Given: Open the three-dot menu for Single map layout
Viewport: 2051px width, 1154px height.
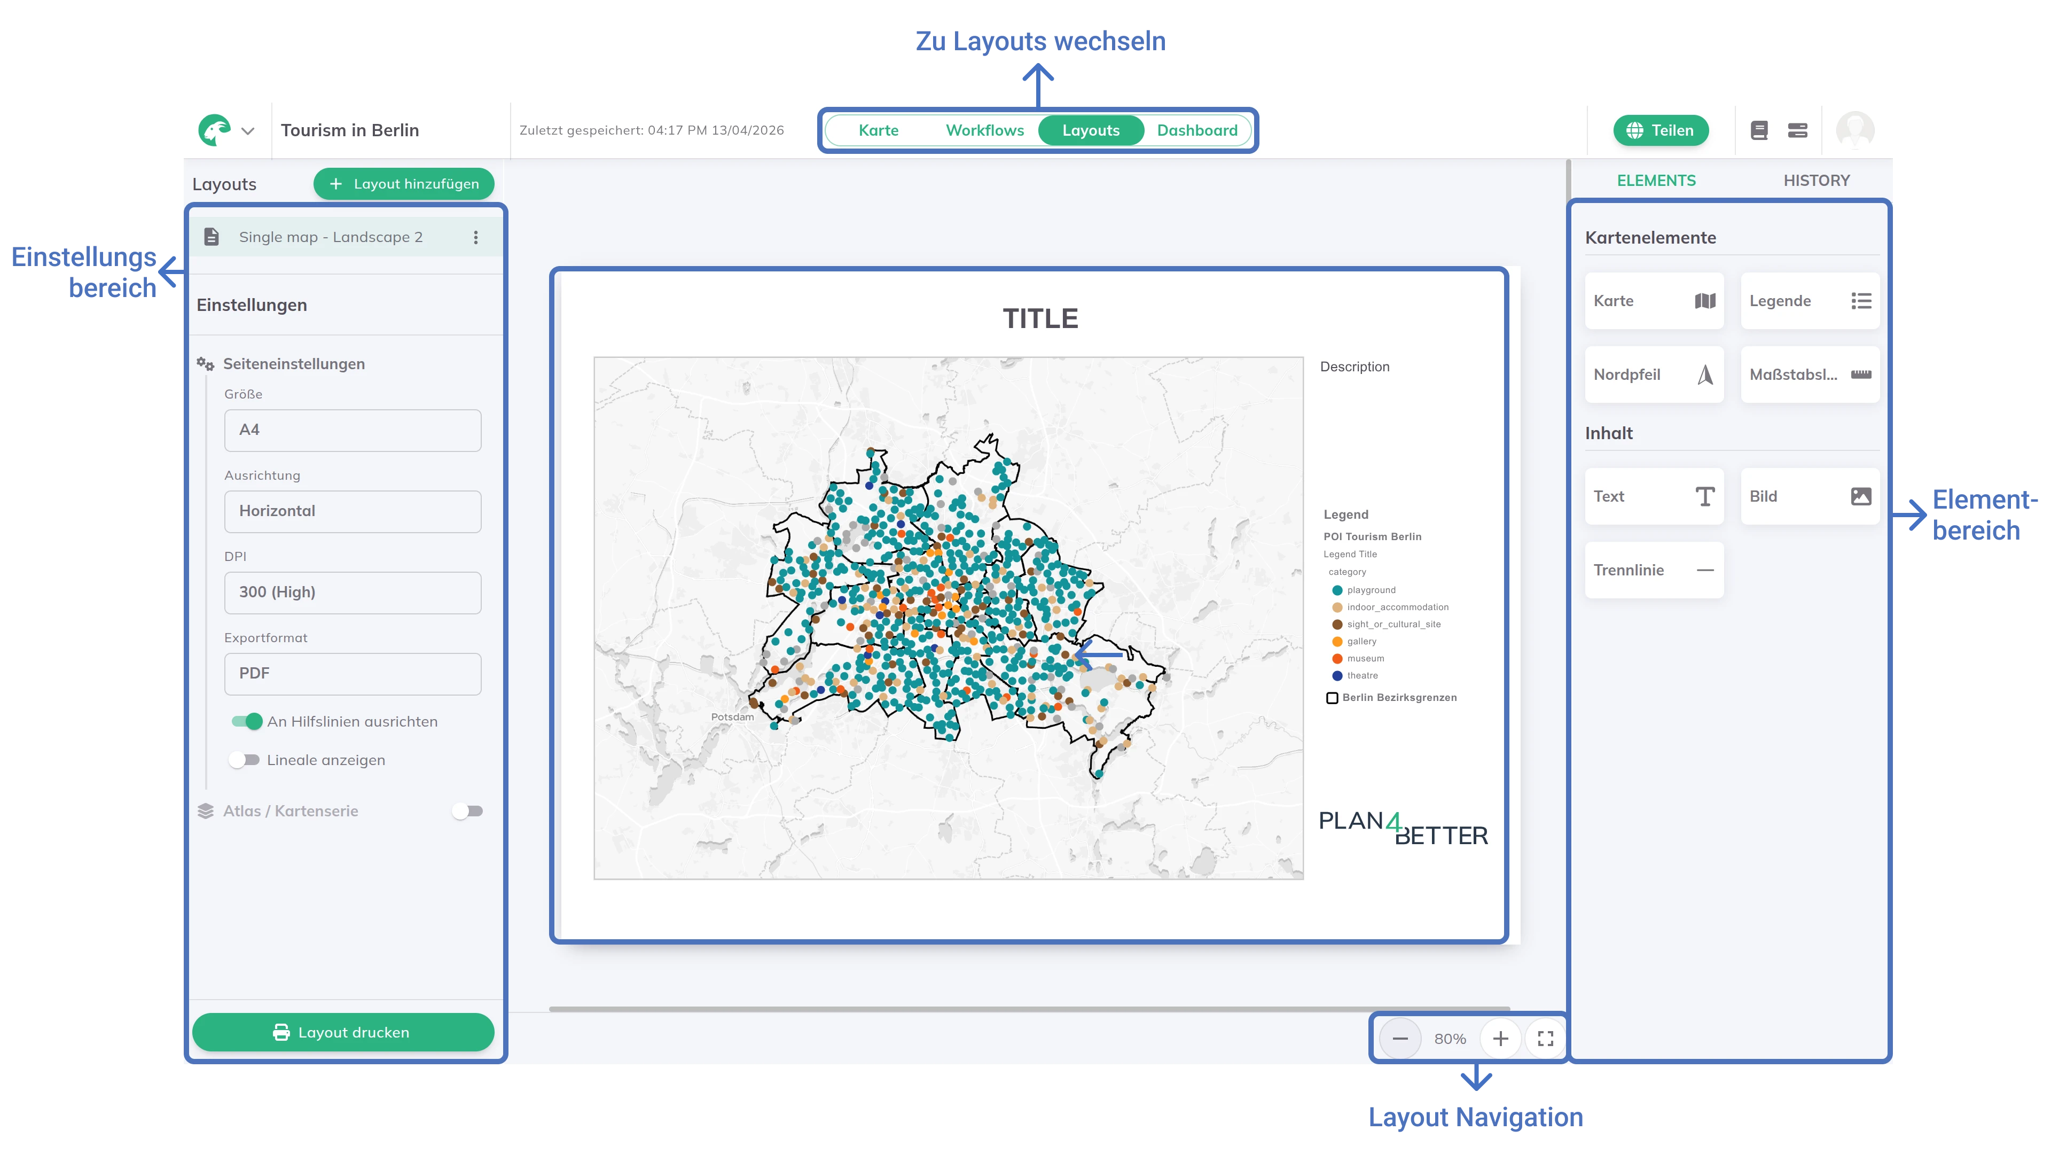Looking at the screenshot, I should click(x=475, y=237).
